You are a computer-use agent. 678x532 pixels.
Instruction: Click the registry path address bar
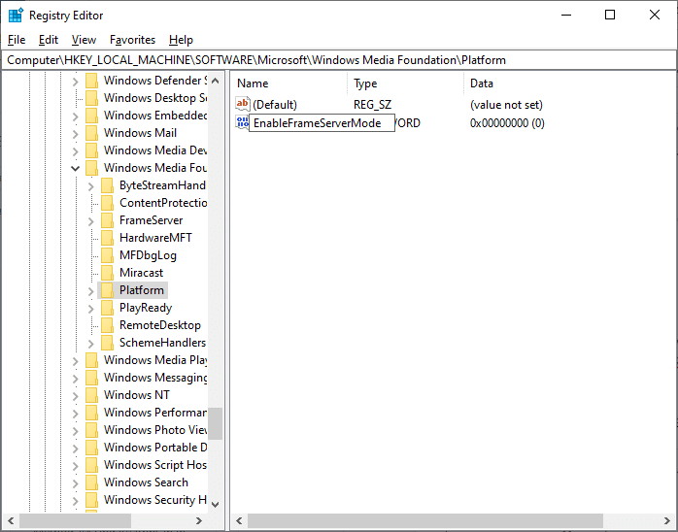pos(339,60)
